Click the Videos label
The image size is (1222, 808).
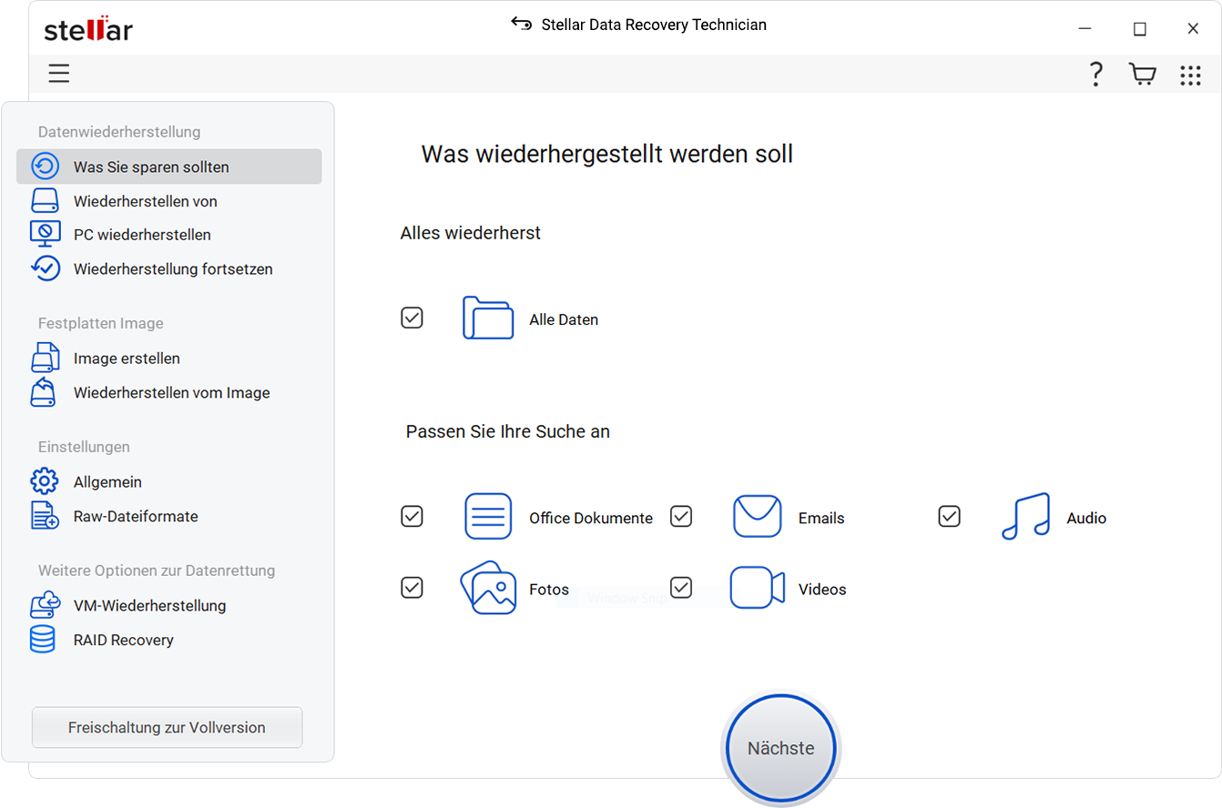(x=822, y=589)
